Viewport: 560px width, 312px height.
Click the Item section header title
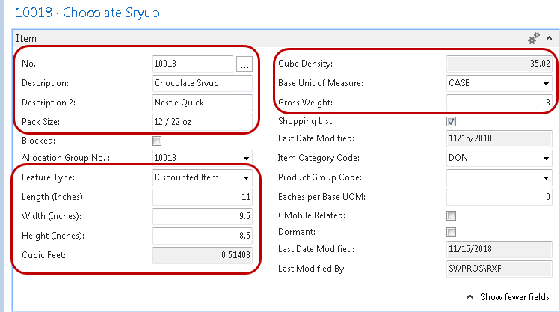[26, 37]
